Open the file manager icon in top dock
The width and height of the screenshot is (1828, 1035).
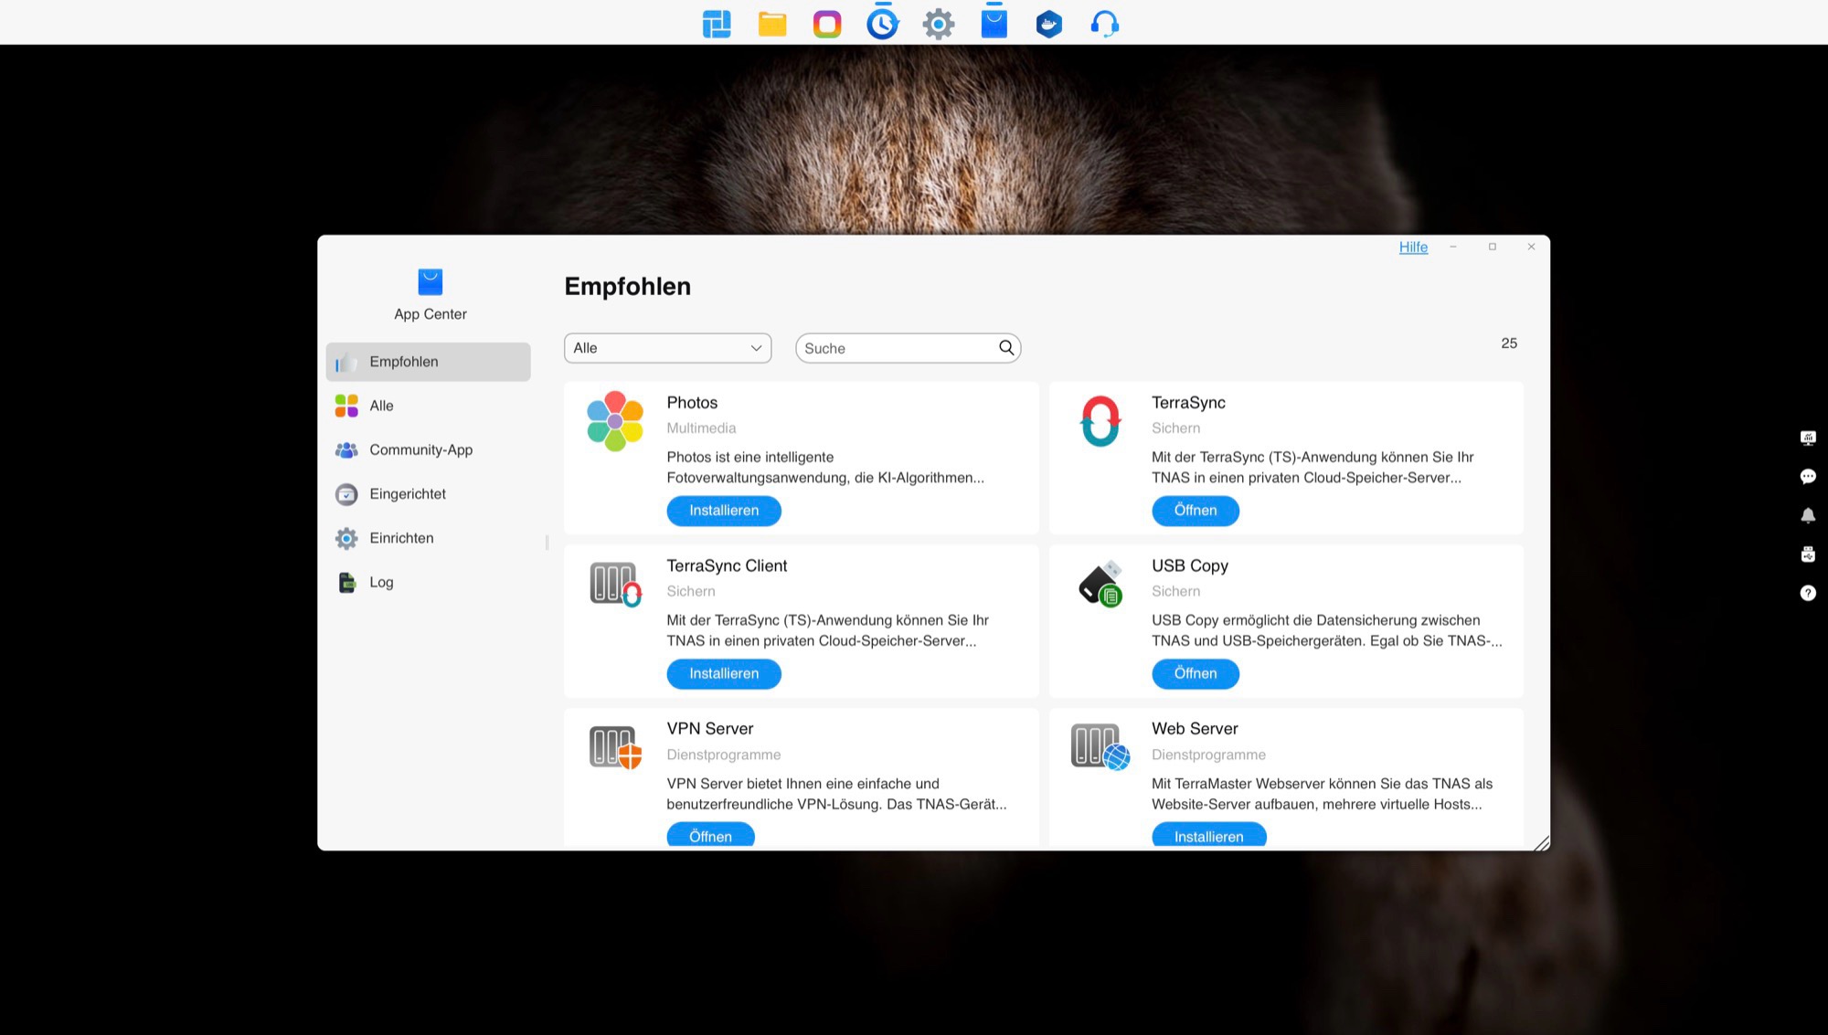point(772,24)
